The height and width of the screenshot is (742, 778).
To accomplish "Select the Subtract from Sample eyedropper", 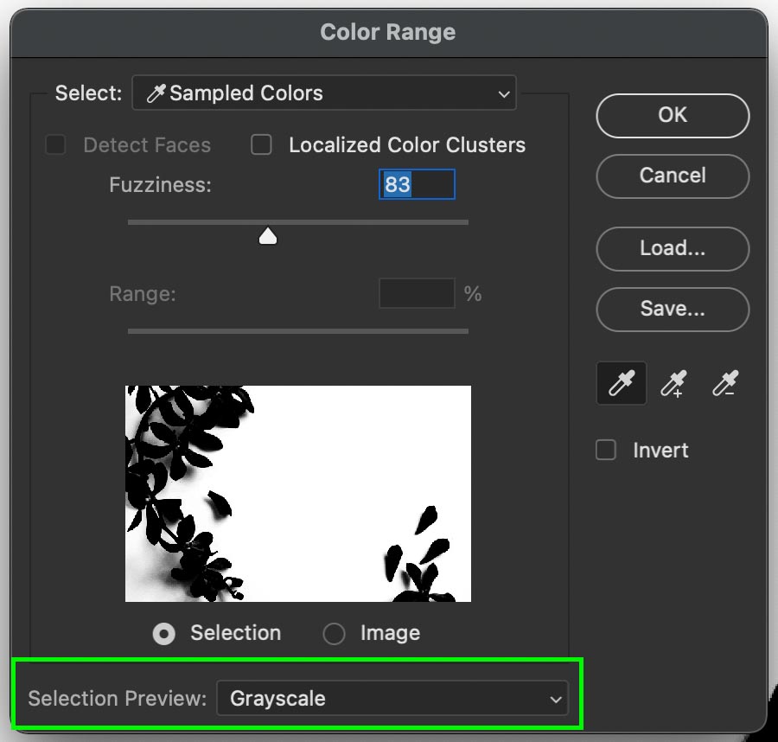I will pyautogui.click(x=725, y=383).
